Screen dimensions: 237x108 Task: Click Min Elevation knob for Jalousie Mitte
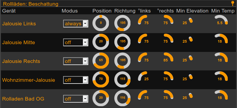click(187, 39)
